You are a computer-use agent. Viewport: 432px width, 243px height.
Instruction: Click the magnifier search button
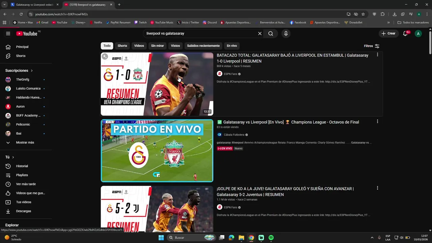point(271,33)
